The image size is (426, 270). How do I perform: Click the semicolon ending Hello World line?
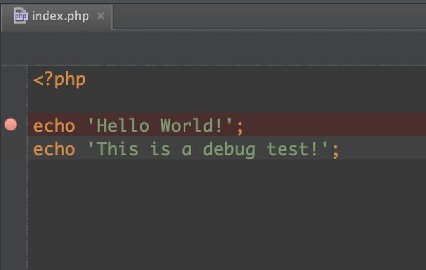pos(240,128)
